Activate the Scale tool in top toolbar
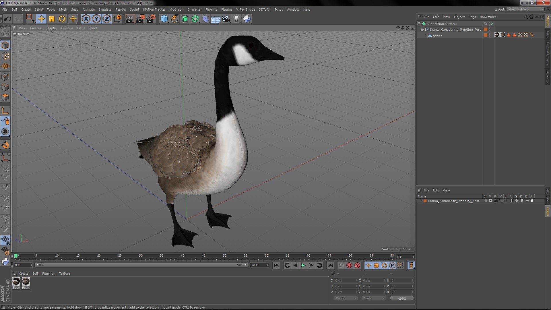The width and height of the screenshot is (551, 310). [52, 19]
